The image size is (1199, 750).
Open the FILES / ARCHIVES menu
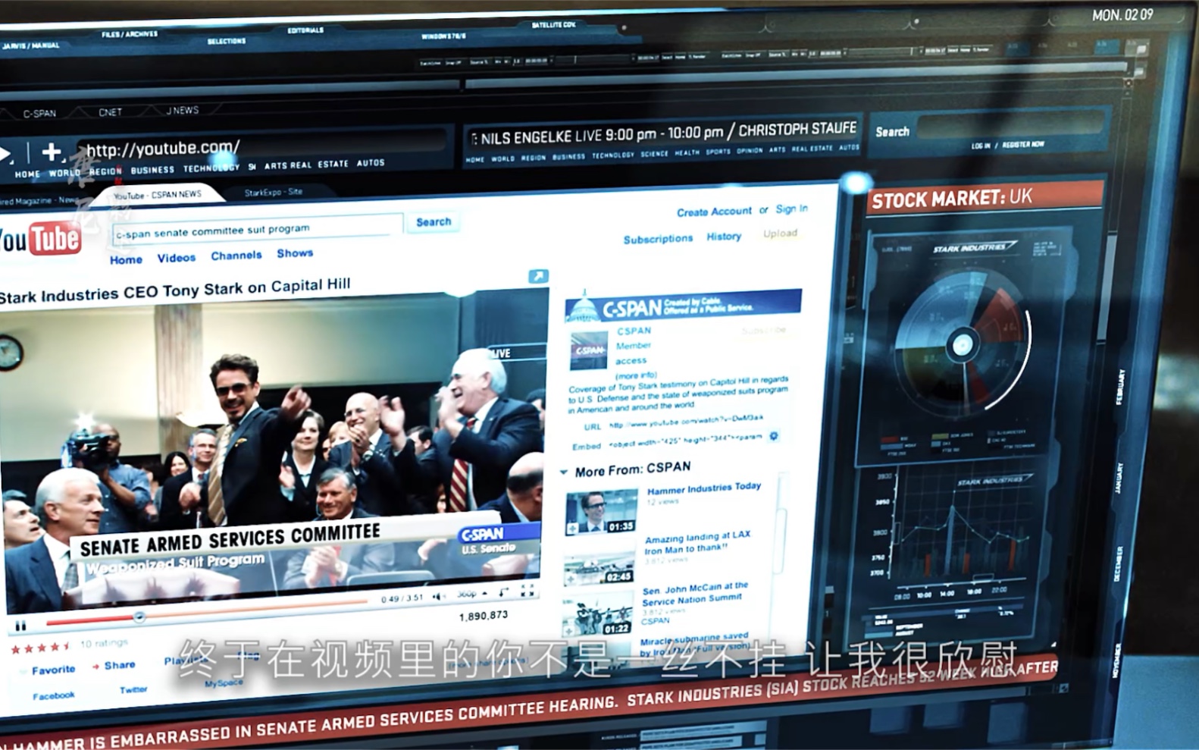130,34
